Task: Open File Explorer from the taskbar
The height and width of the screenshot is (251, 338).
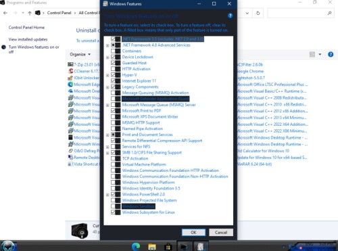Action: (152, 247)
